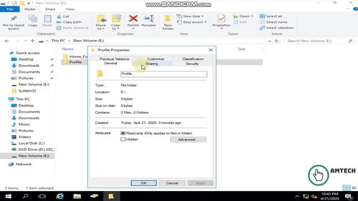Click the red Delete icon
358x201 pixels.
tap(133, 18)
